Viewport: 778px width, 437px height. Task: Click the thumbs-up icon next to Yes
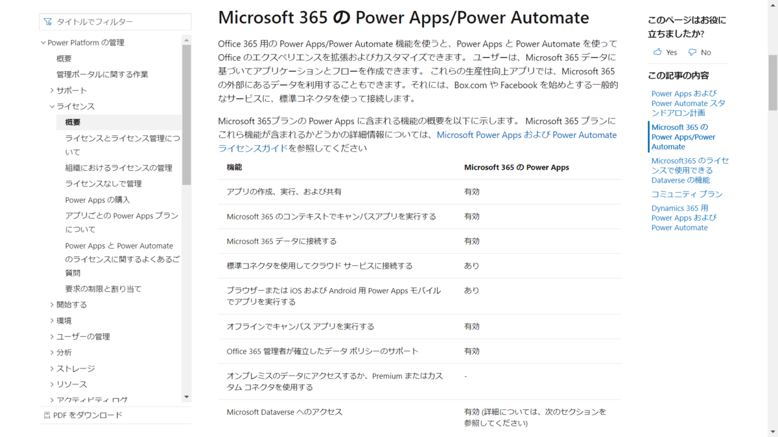658,52
